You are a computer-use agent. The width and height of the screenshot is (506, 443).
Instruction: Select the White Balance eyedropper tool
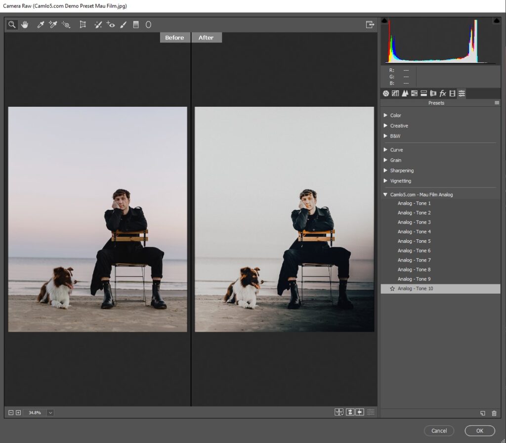(x=41, y=25)
